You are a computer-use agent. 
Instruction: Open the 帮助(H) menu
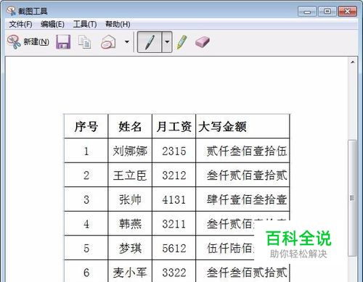click(x=118, y=24)
